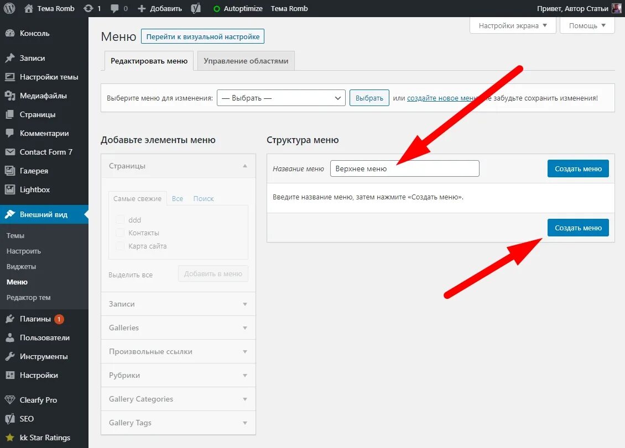Image resolution: width=625 pixels, height=448 pixels.
Task: Click the Внешний вид brush icon
Action: pyautogui.click(x=10, y=214)
